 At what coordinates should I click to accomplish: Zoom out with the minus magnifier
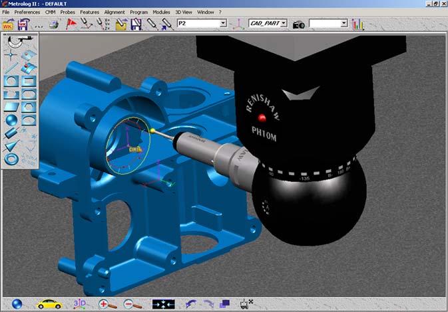(132, 304)
